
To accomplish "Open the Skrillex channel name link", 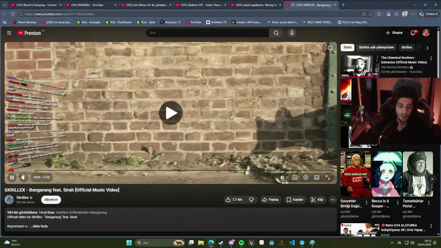I will [x=23, y=198].
